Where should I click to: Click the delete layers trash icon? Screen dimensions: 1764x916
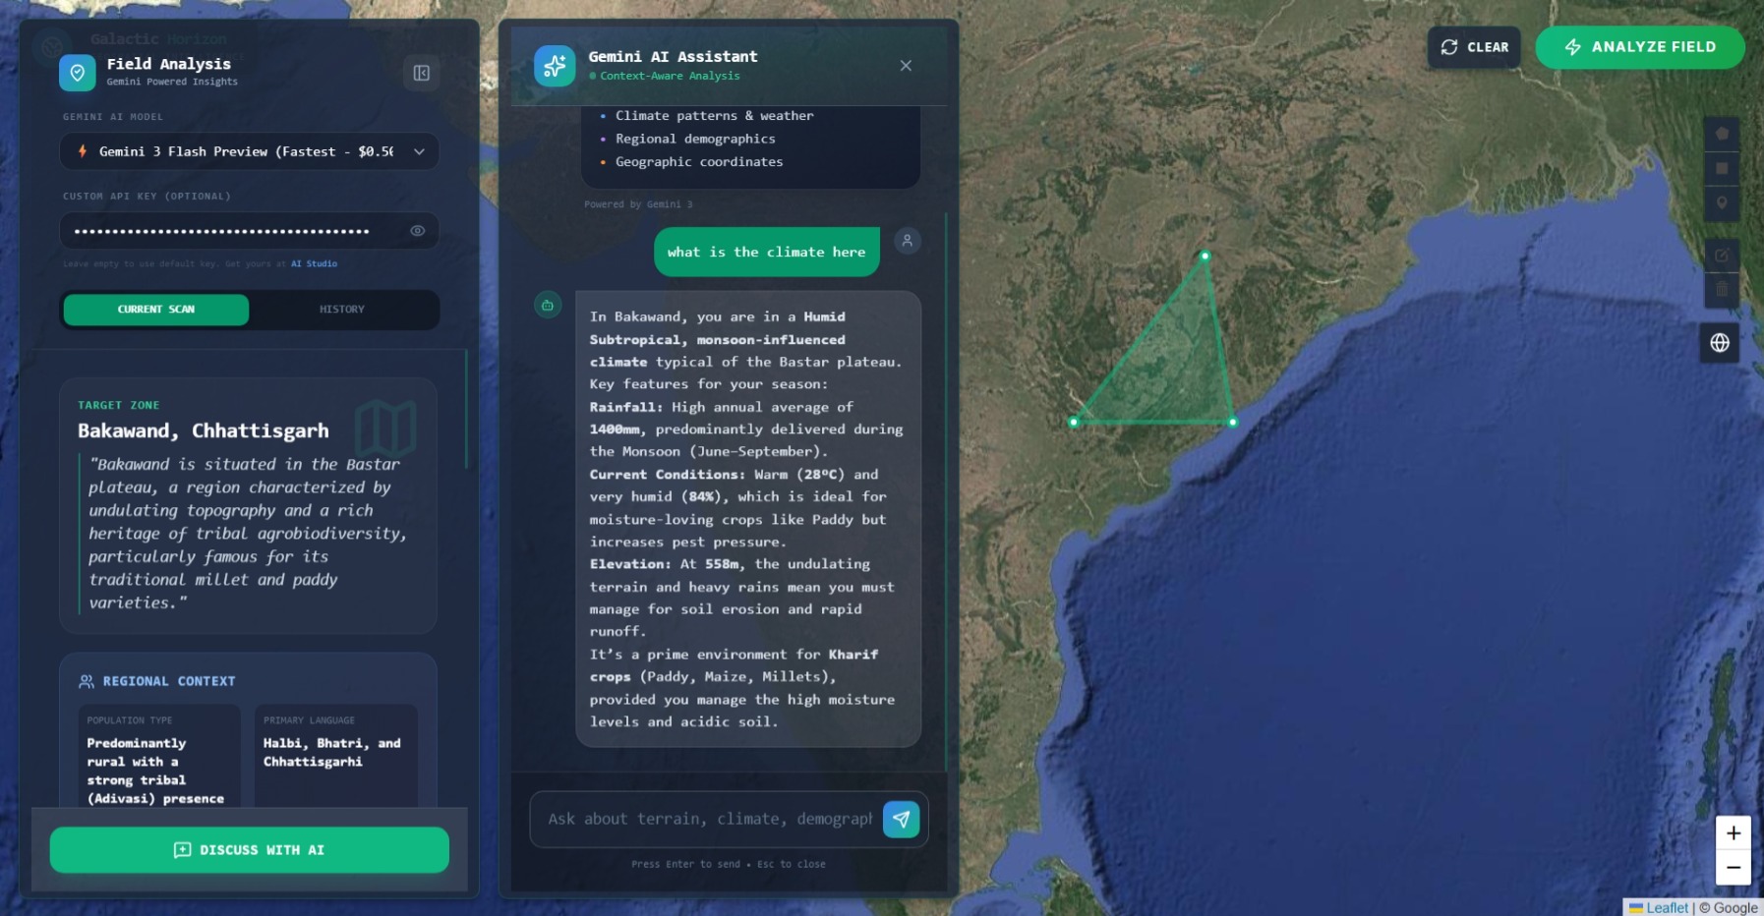point(1722,290)
